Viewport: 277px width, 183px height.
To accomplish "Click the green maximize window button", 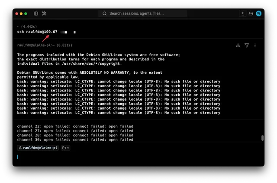I will point(26,13).
